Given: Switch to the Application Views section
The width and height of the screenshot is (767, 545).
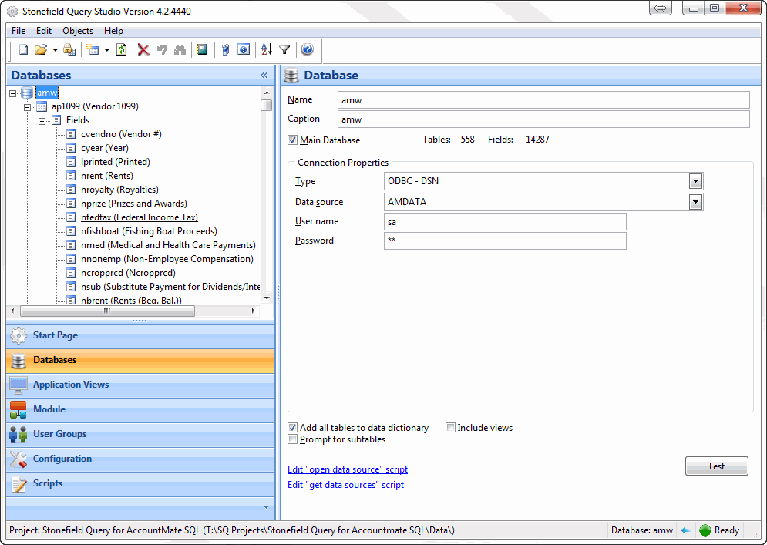Looking at the screenshot, I should point(70,384).
